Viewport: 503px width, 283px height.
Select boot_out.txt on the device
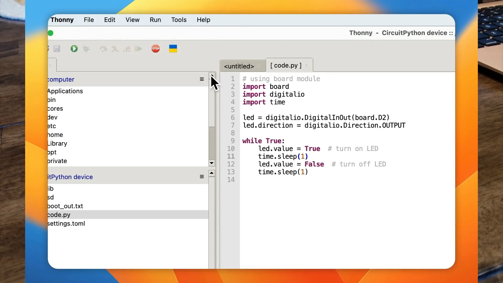click(x=128, y=206)
